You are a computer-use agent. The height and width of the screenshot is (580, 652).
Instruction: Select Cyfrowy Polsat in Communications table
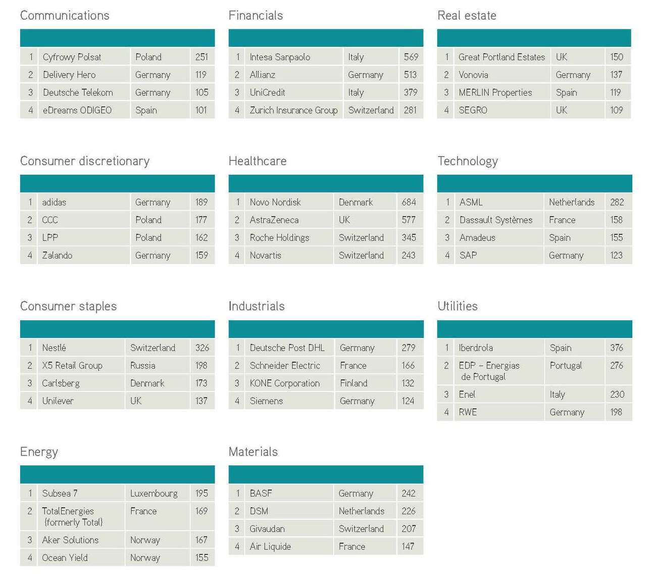coord(72,57)
